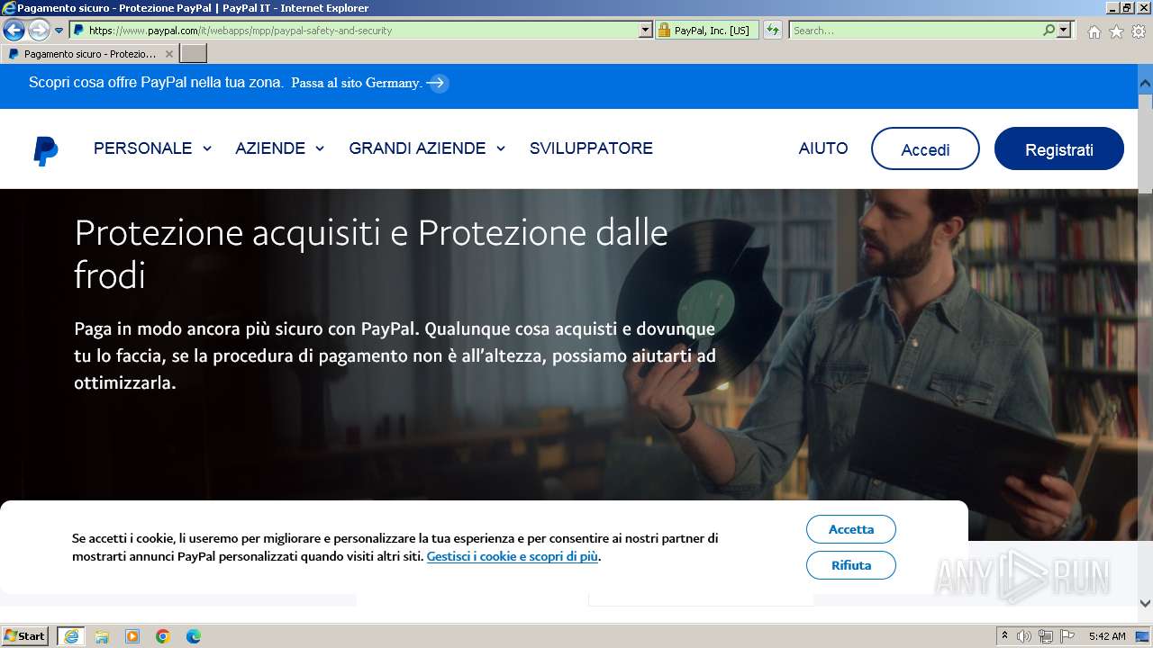This screenshot has width=1153, height=648.
Task: Open File Explorer from the taskbar
Action: pyautogui.click(x=102, y=636)
